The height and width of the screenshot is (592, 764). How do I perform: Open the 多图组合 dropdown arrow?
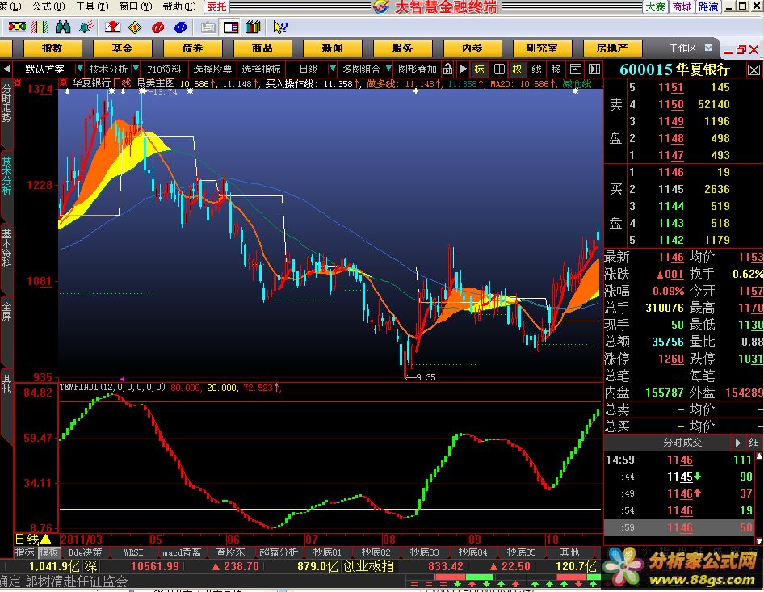[x=388, y=69]
